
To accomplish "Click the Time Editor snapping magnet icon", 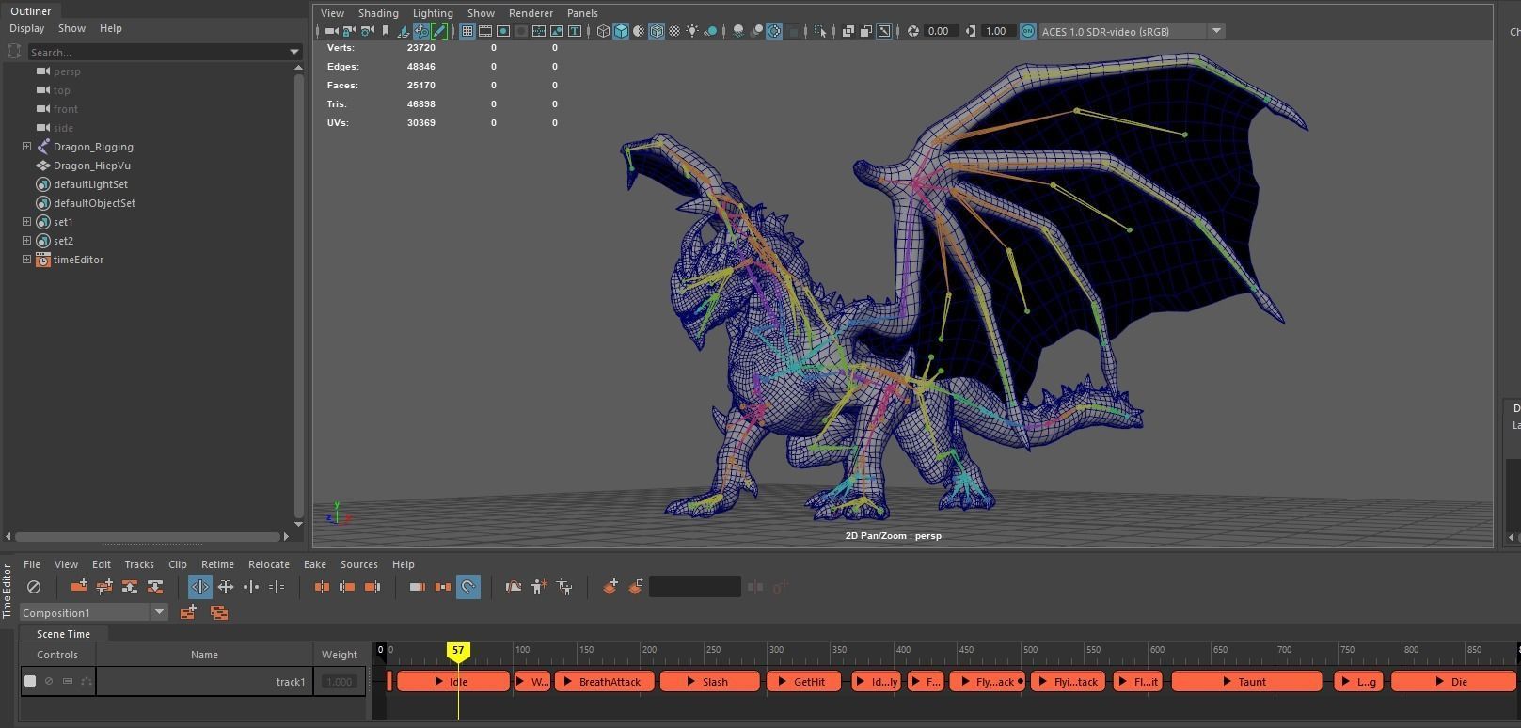I will tap(467, 587).
